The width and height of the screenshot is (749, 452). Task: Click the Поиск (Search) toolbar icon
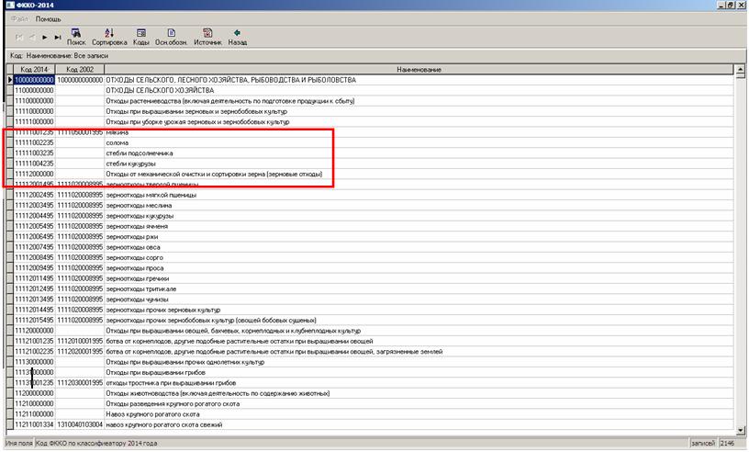pos(76,36)
